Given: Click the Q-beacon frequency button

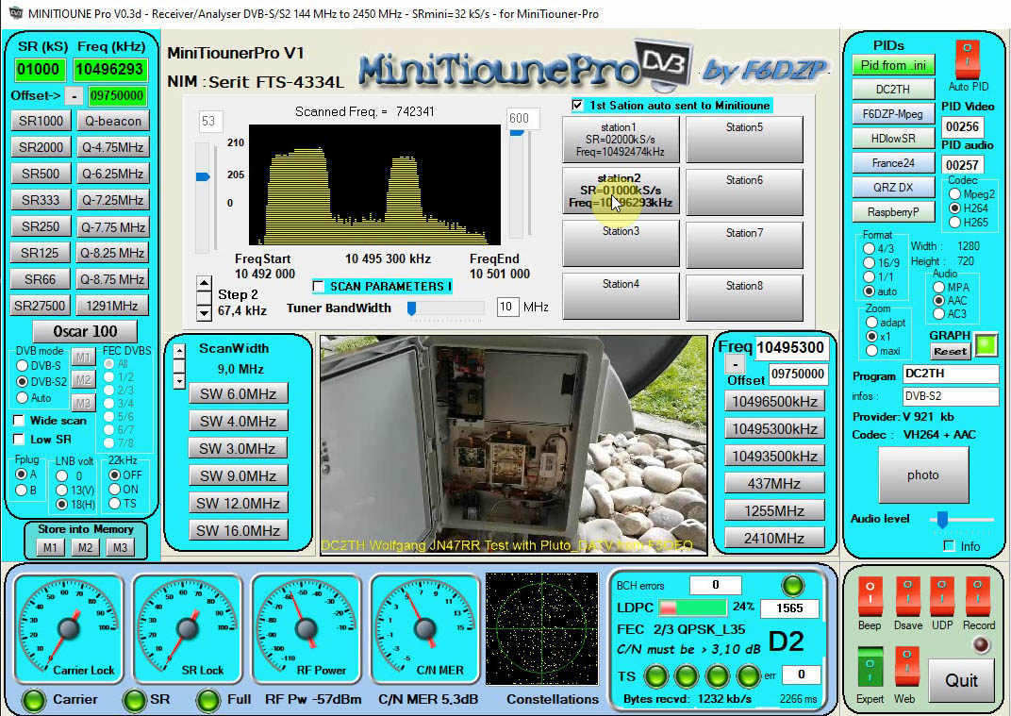Looking at the screenshot, I should point(113,122).
